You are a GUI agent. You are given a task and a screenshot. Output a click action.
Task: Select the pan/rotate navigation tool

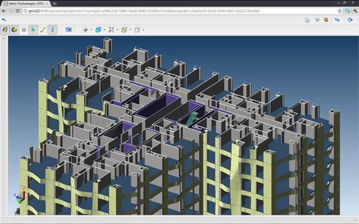click(x=85, y=30)
